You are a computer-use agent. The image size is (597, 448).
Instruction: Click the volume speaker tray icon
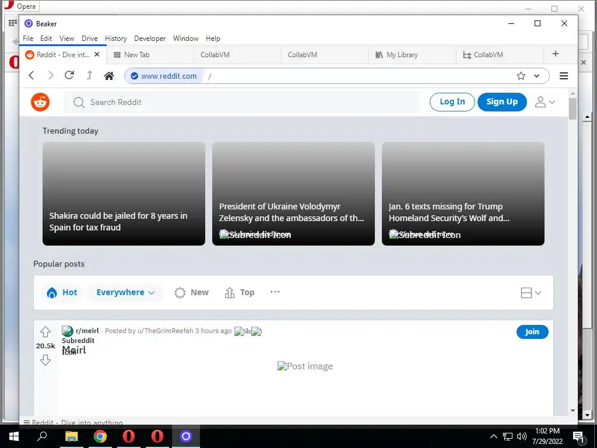pyautogui.click(x=522, y=436)
